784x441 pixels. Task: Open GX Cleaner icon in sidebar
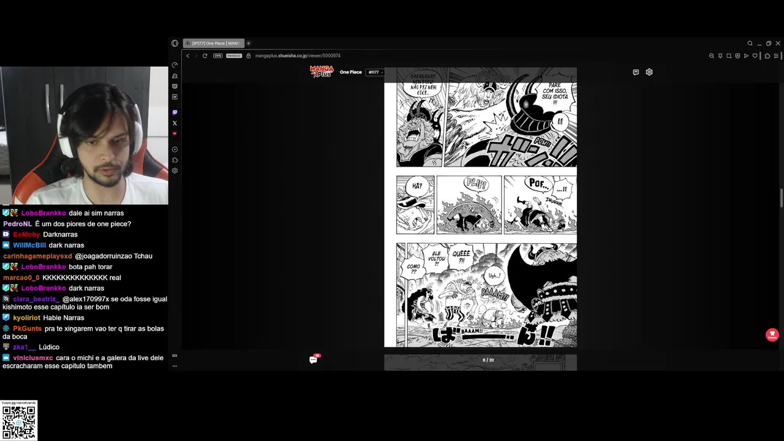point(175,76)
